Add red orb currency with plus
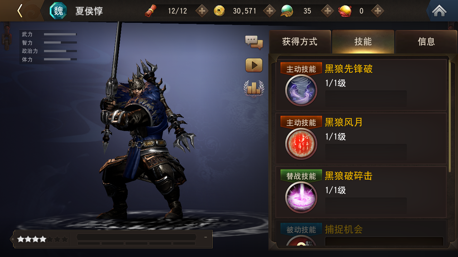The height and width of the screenshot is (257, 458). (377, 11)
